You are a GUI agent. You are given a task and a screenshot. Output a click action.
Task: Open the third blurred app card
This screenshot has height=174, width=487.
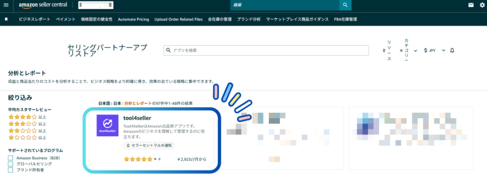coord(410,138)
